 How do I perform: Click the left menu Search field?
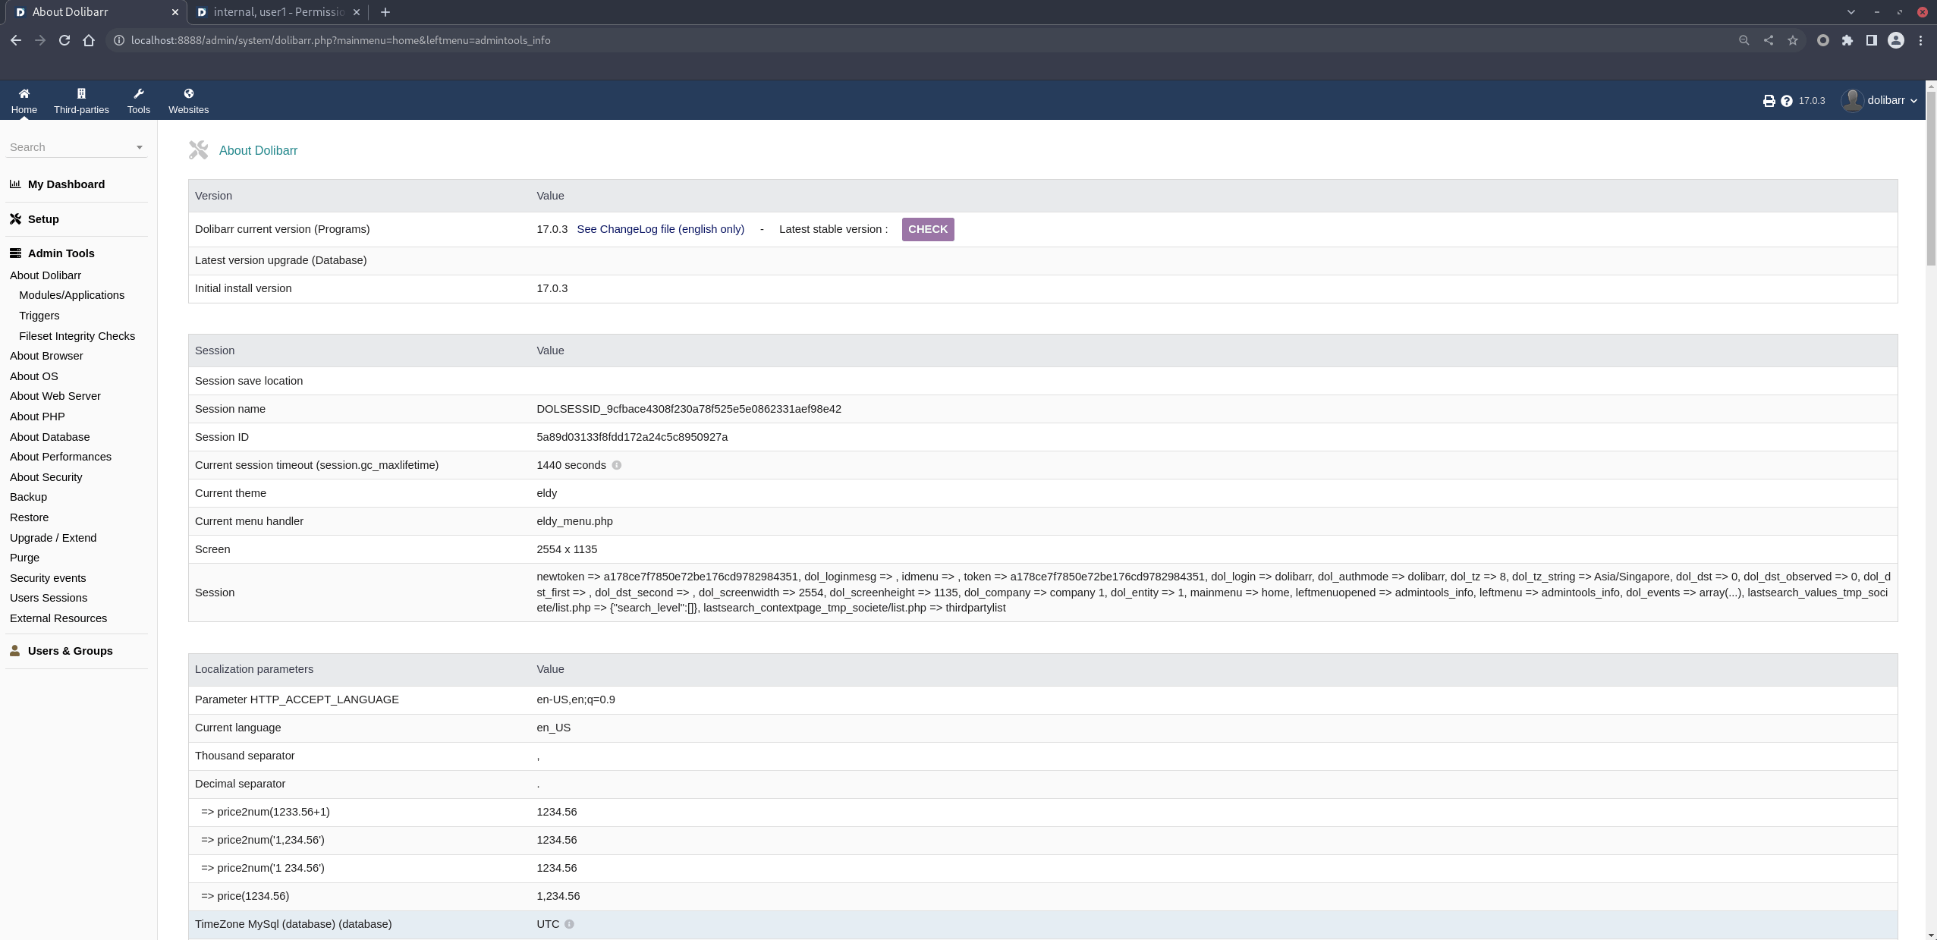coord(68,147)
